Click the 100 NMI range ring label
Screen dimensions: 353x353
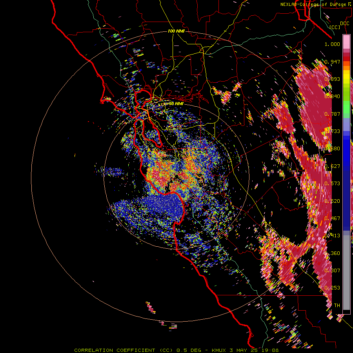point(176,31)
